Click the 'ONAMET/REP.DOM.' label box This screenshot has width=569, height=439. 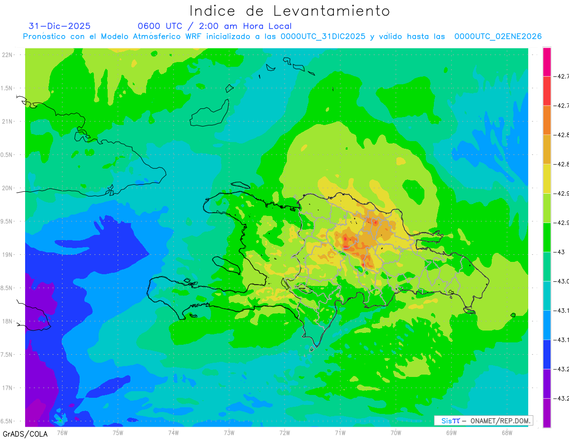[484, 421]
